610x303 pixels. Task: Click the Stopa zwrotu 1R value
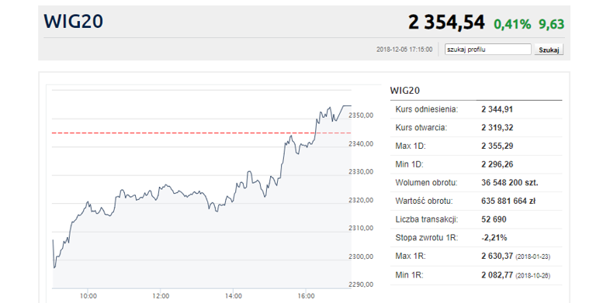[x=494, y=238]
